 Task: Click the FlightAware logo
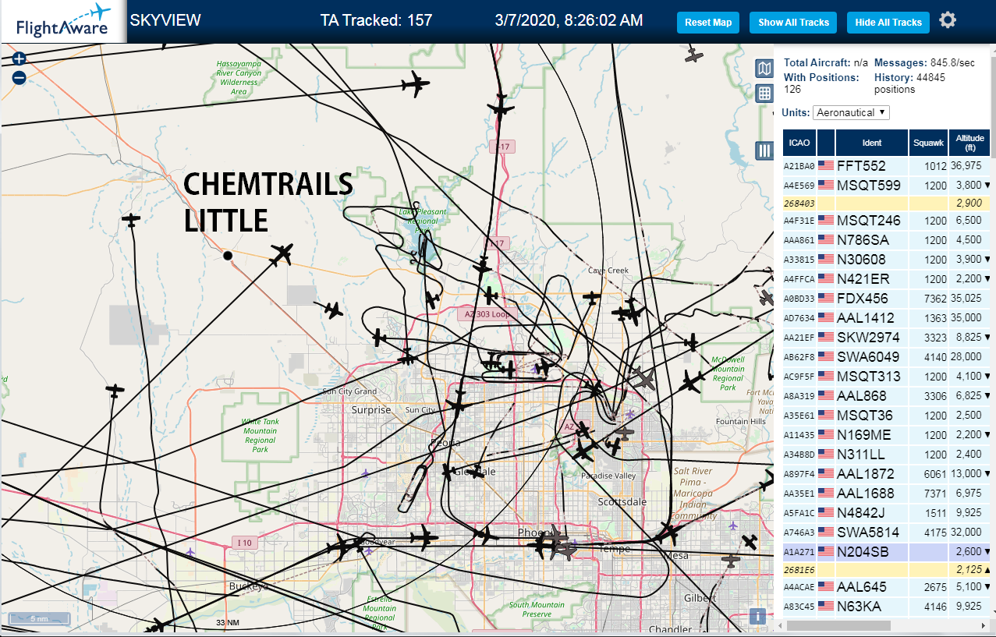pos(63,21)
